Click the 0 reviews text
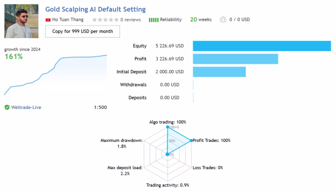 131,20
